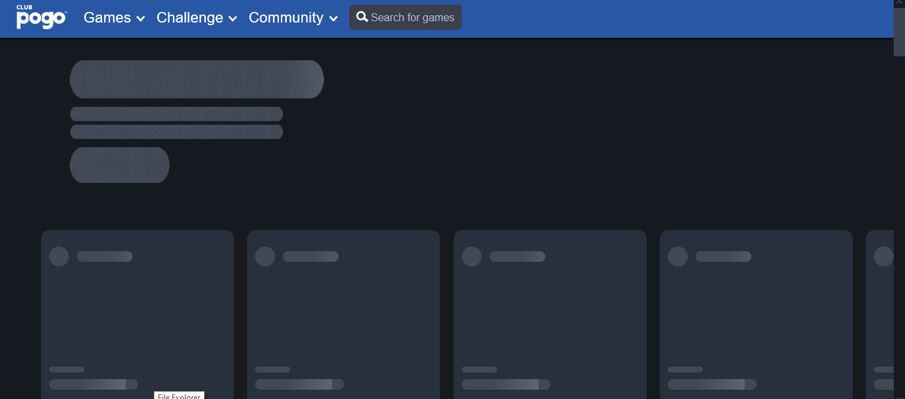Viewport: 905px width, 399px height.
Task: Expand the chevron beside Community
Action: click(x=333, y=19)
